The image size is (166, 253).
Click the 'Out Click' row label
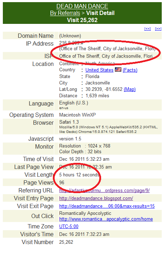[x=42, y=216]
